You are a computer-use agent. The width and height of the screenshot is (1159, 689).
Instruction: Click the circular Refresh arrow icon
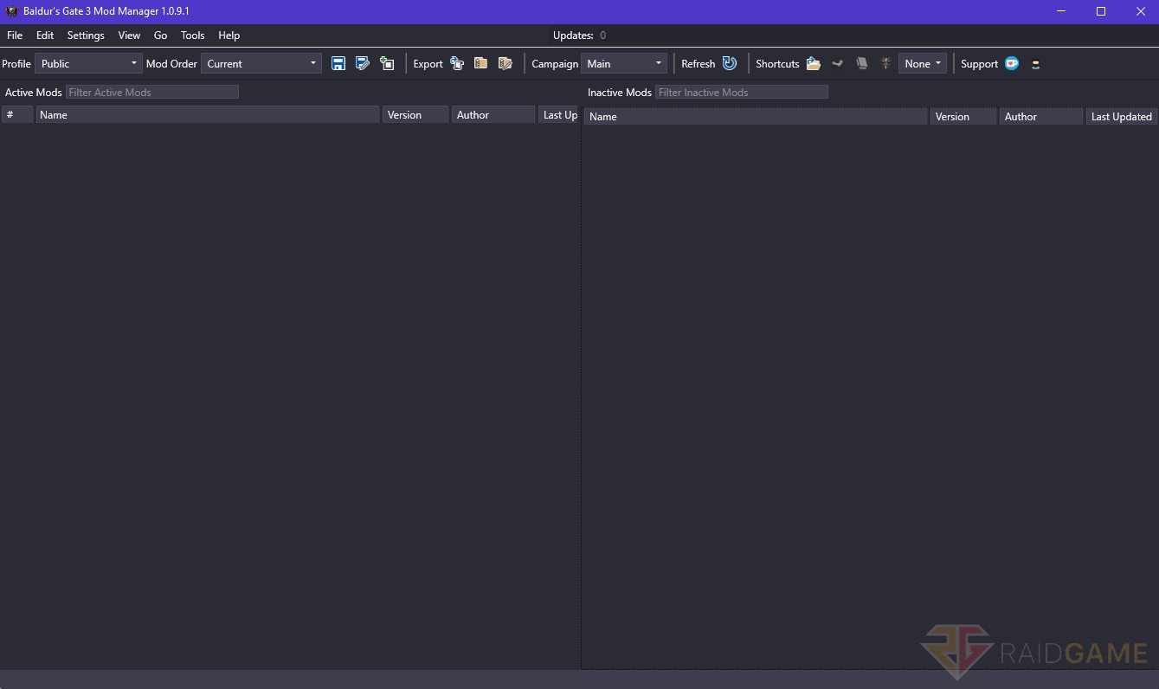730,63
